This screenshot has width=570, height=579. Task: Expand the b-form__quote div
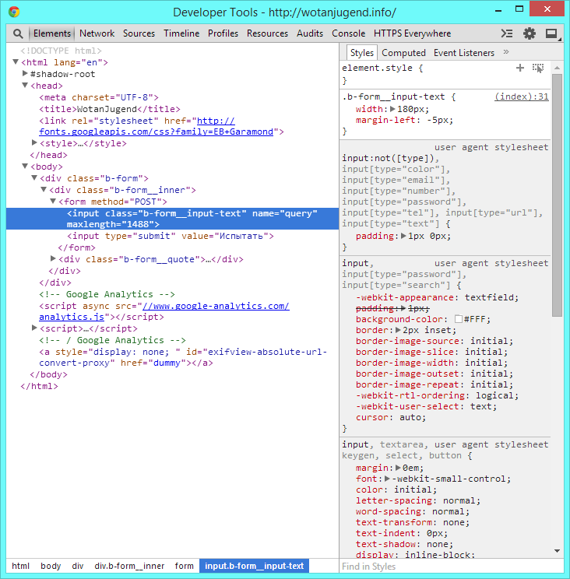(53, 259)
